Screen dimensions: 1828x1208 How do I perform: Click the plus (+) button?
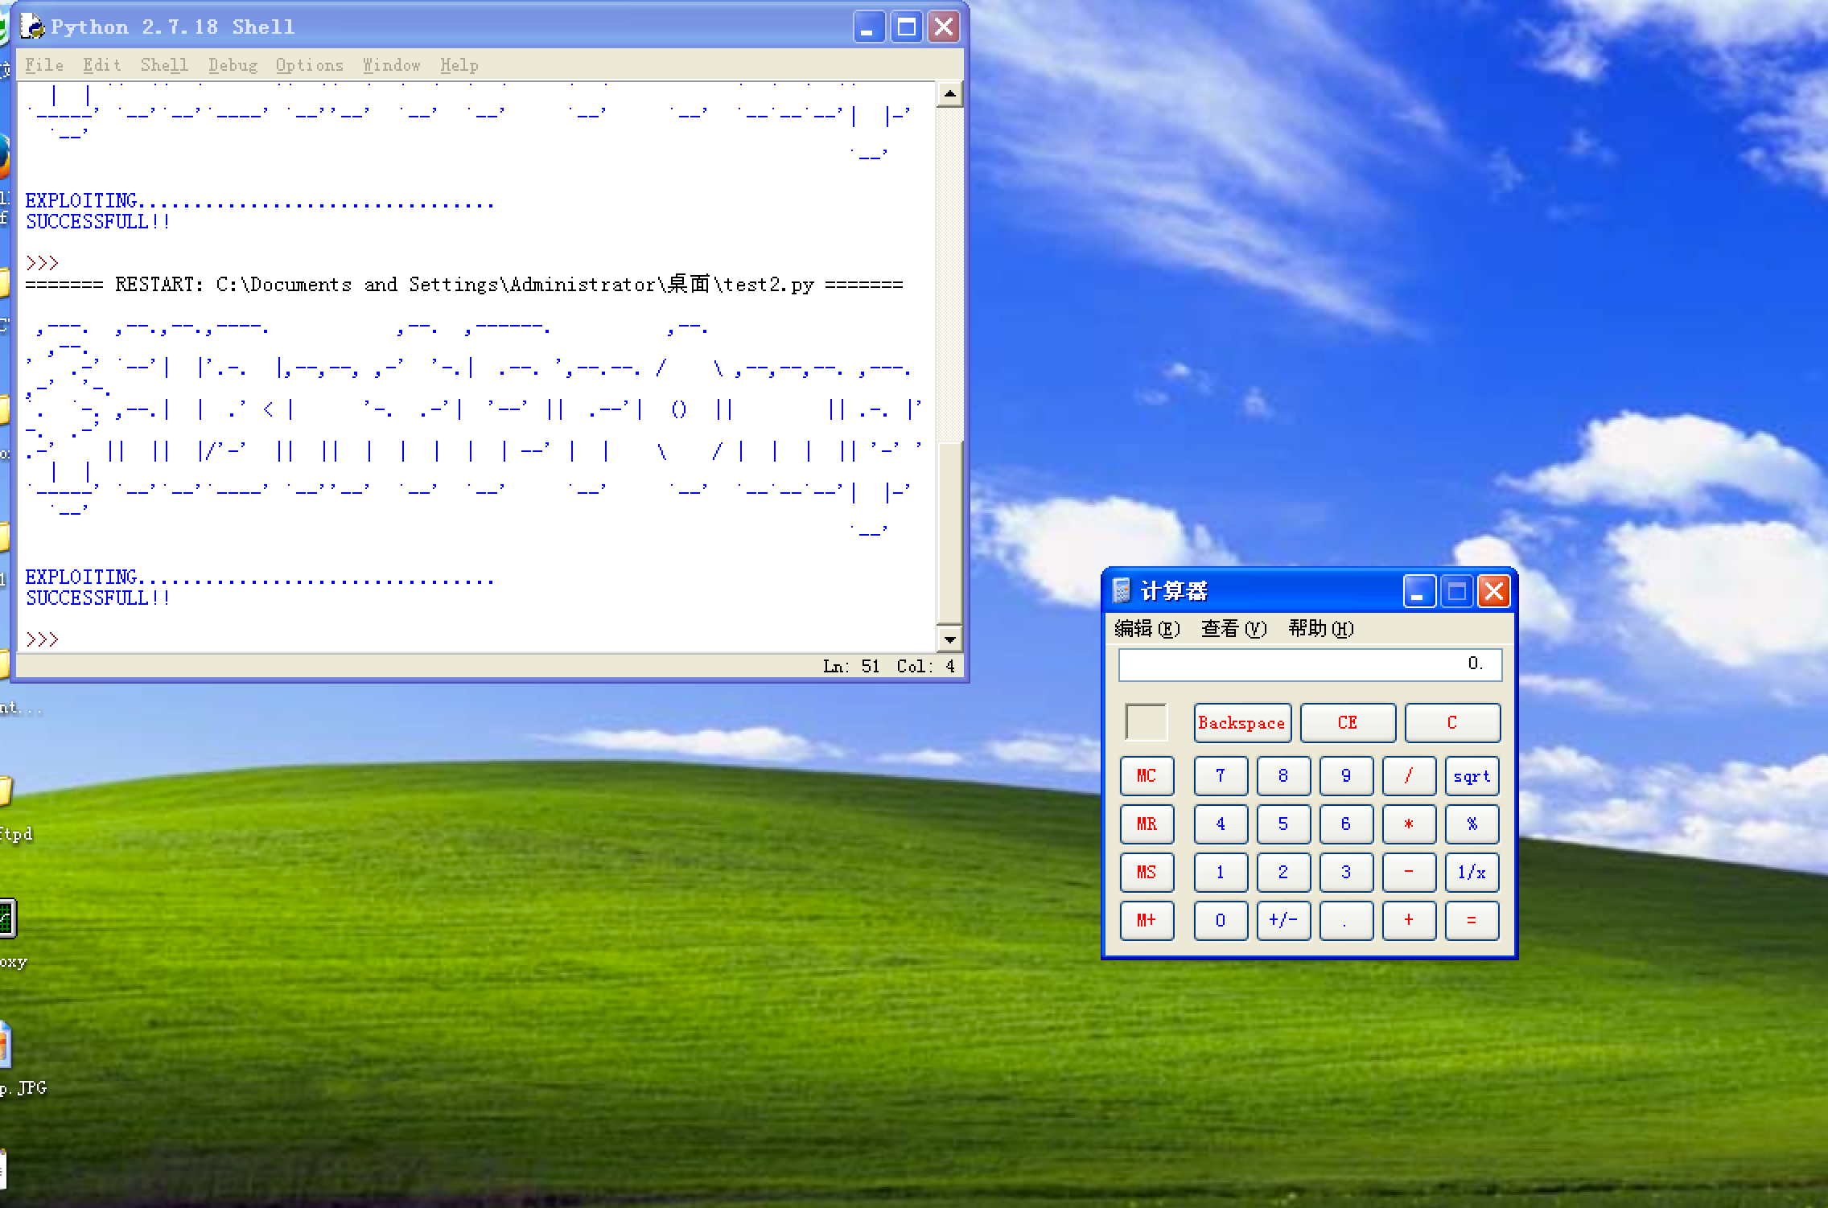pyautogui.click(x=1409, y=921)
